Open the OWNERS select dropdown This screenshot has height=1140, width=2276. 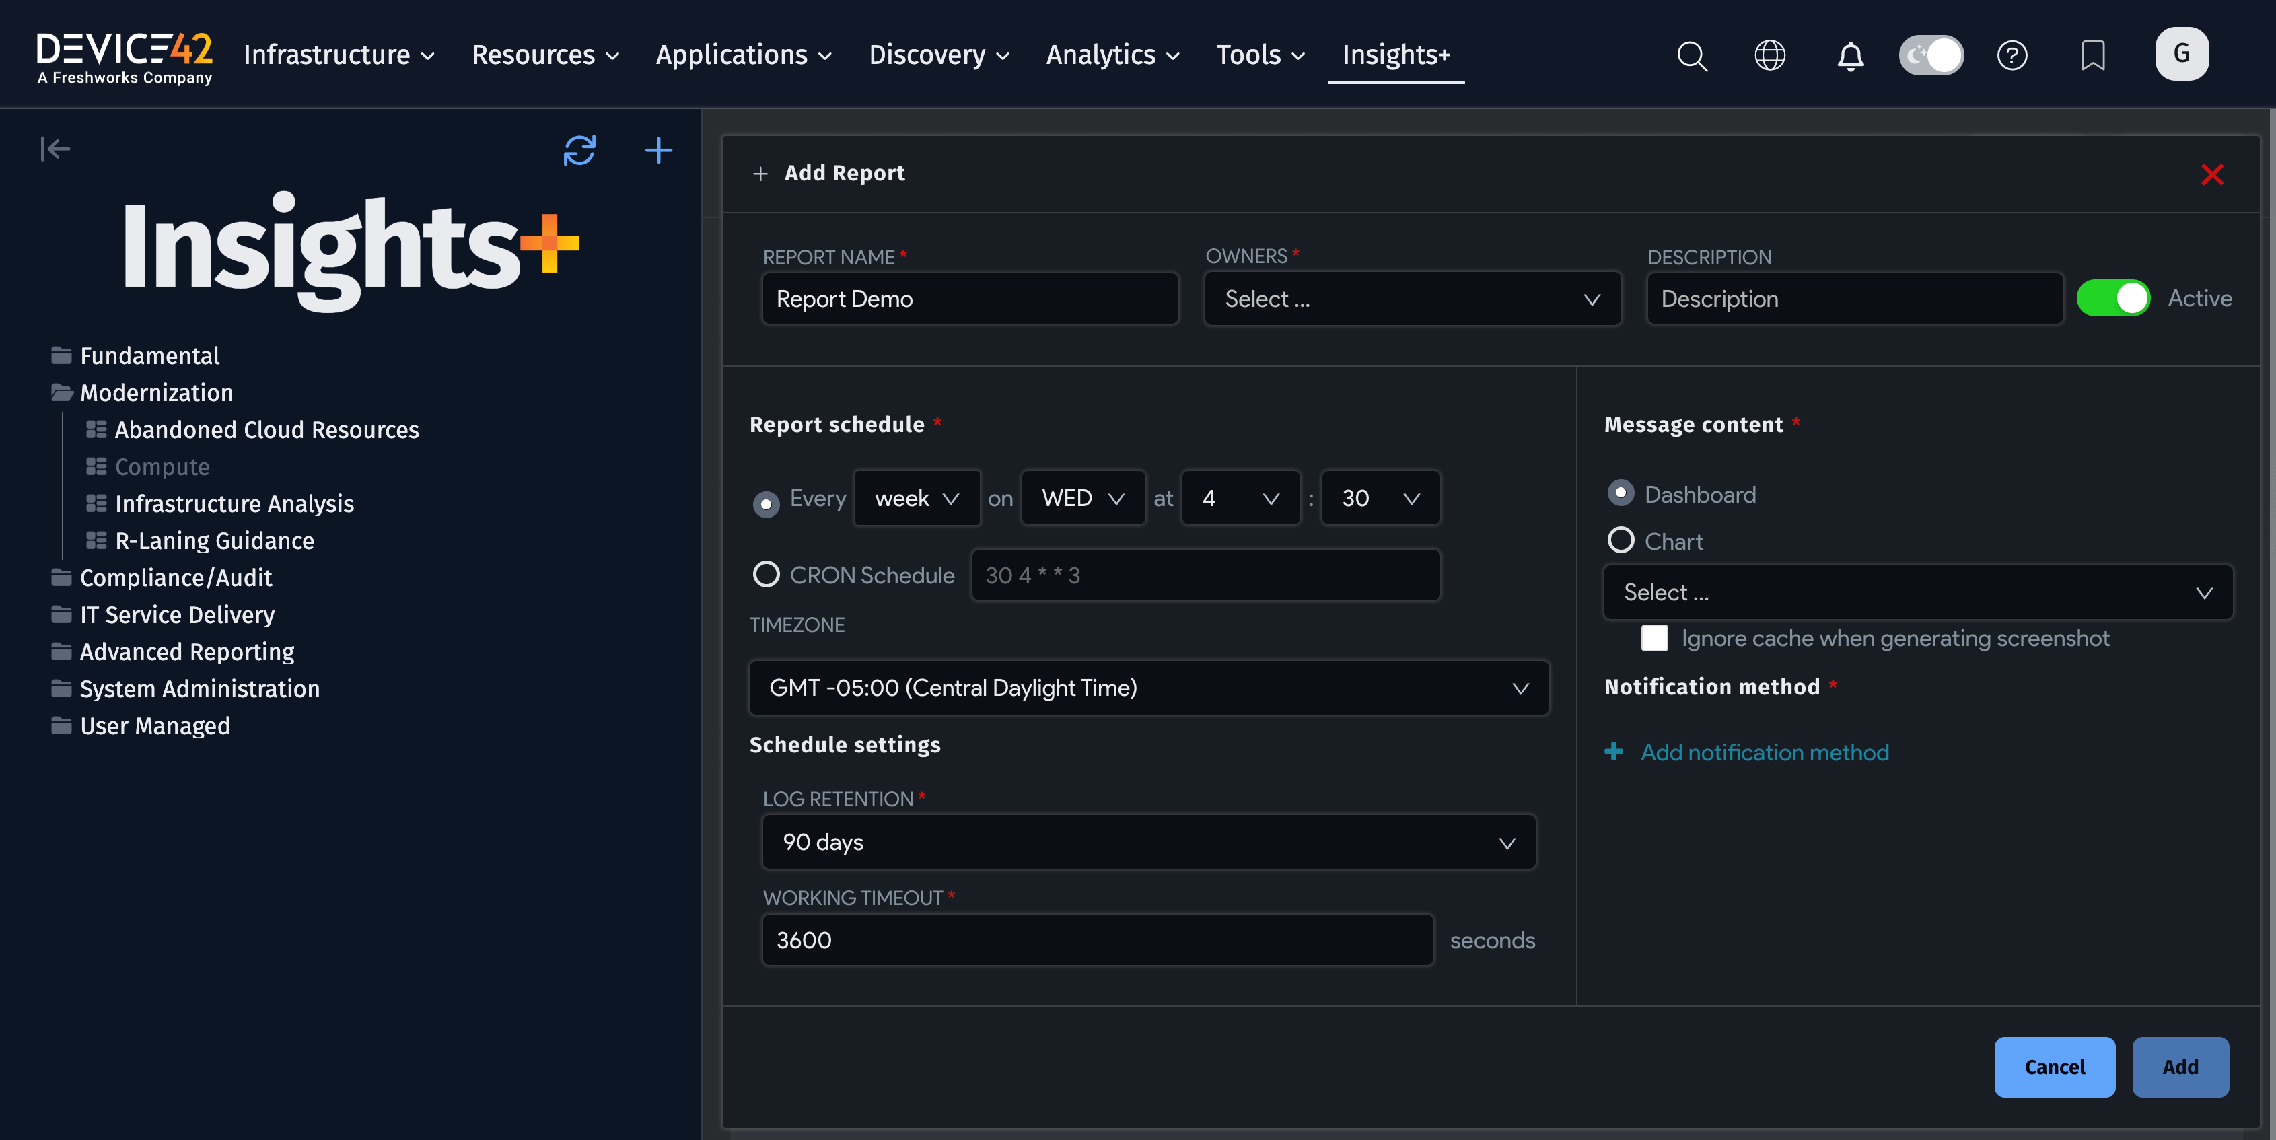1412,299
